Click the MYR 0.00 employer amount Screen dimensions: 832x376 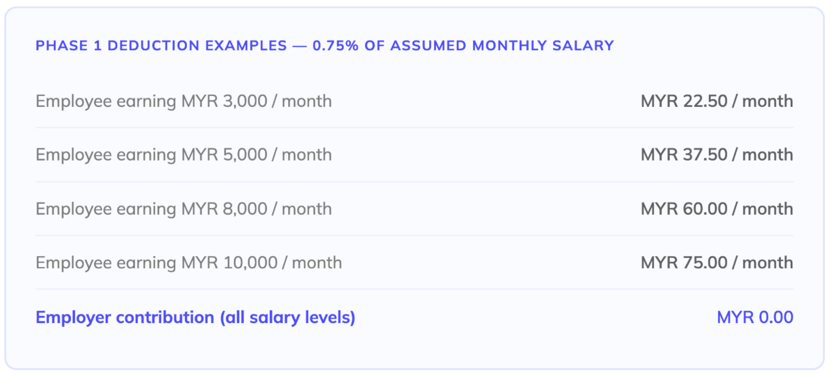755,317
